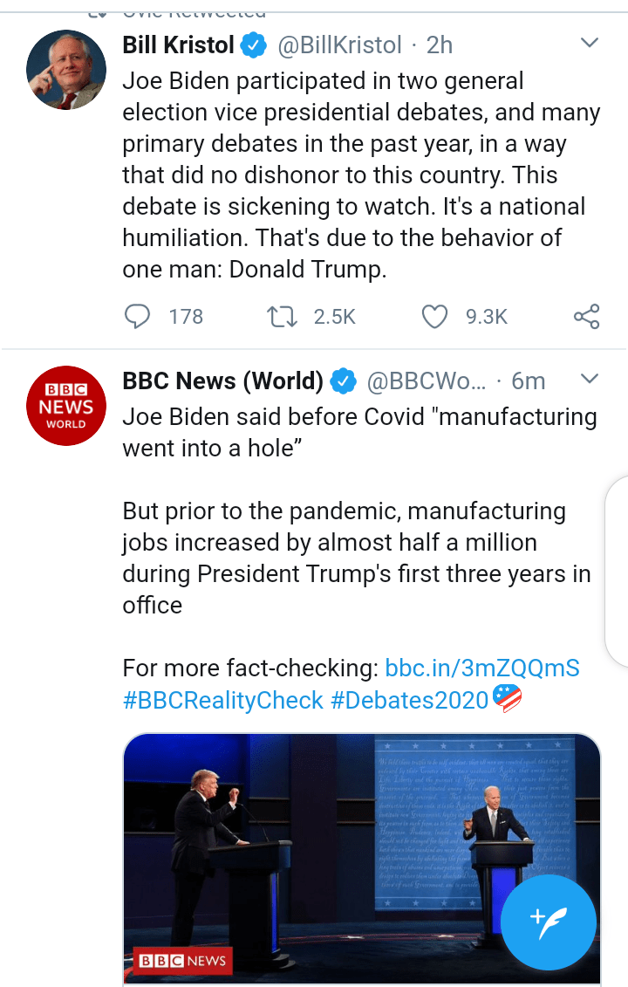628x987 pixels.
Task: Like Bill Kristol's debate tweet
Action: [434, 316]
